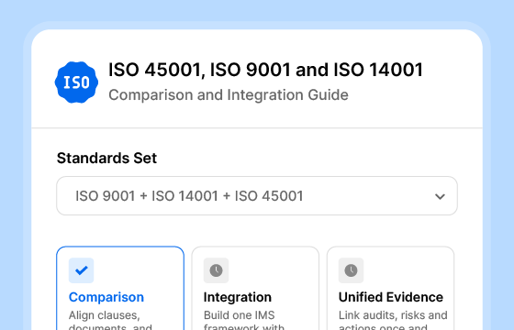The width and height of the screenshot is (514, 330).
Task: Switch to the Integration card
Action: [255, 288]
